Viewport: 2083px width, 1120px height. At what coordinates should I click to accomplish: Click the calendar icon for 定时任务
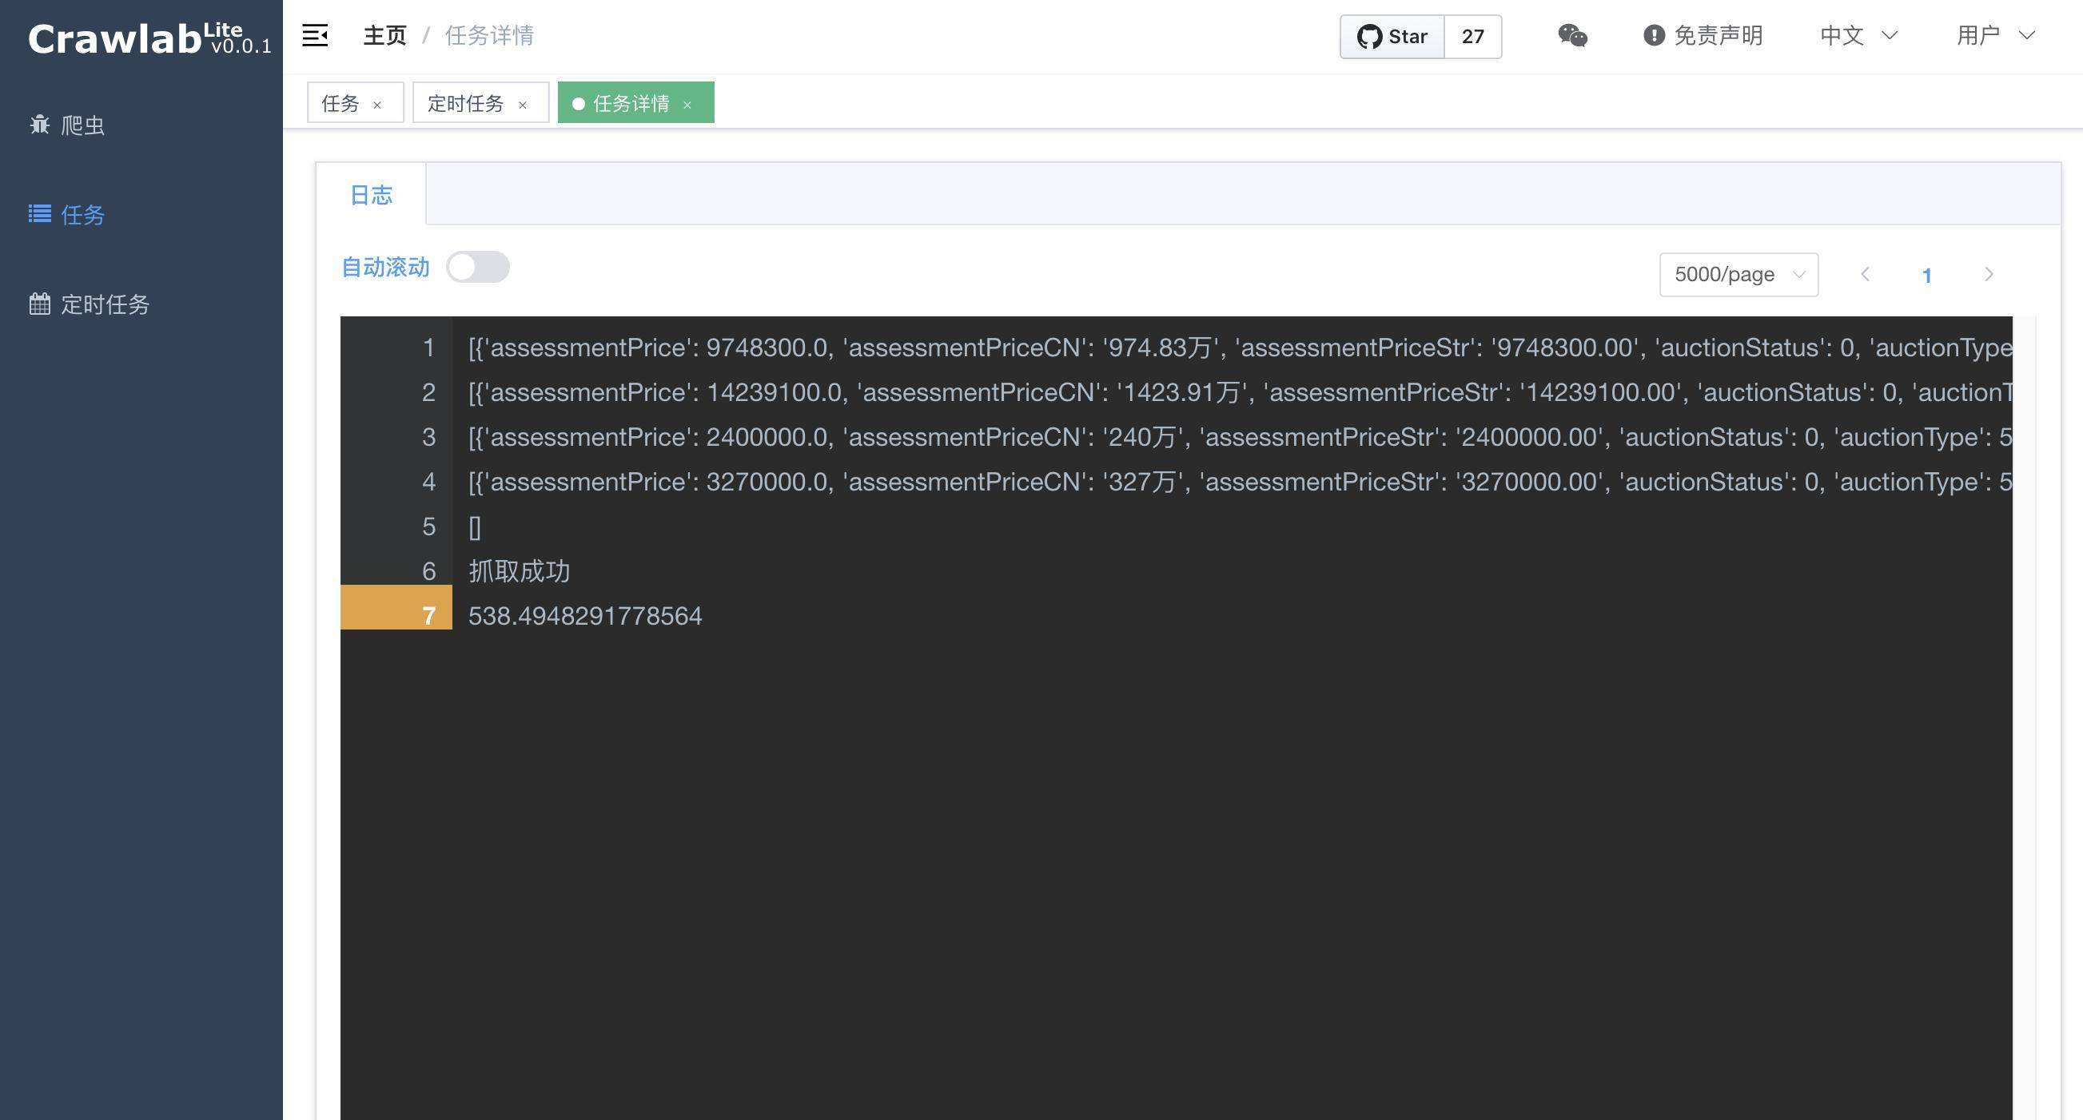[40, 304]
